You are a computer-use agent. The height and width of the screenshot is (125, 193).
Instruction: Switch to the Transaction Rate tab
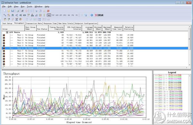[34, 24]
